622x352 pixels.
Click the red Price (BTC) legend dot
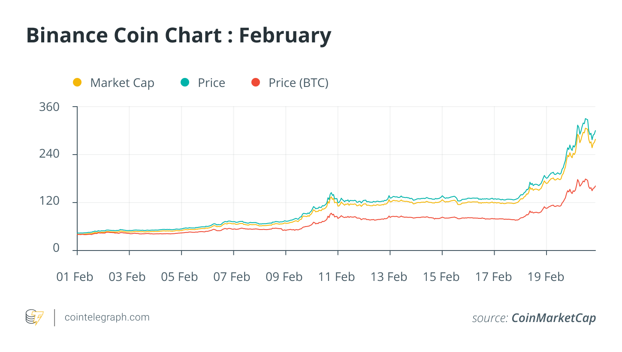[256, 83]
